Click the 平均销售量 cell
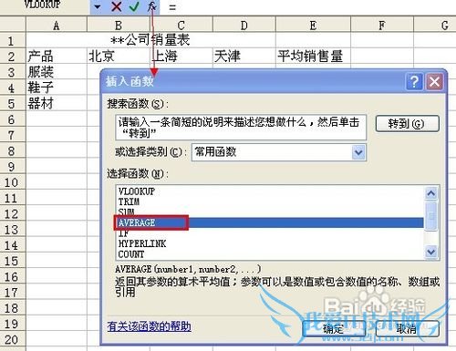This screenshot has height=351, width=456. point(313,57)
